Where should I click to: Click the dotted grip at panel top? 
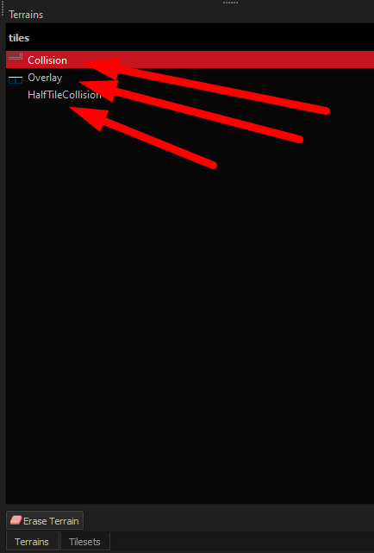point(231,3)
